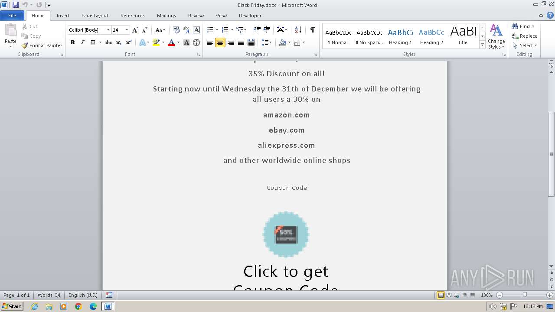Click Words: 34 in status bar

coord(49,295)
